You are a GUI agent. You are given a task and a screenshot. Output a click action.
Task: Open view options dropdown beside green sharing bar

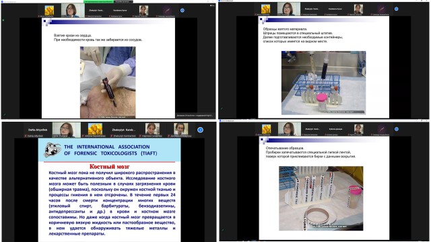(123, 1)
